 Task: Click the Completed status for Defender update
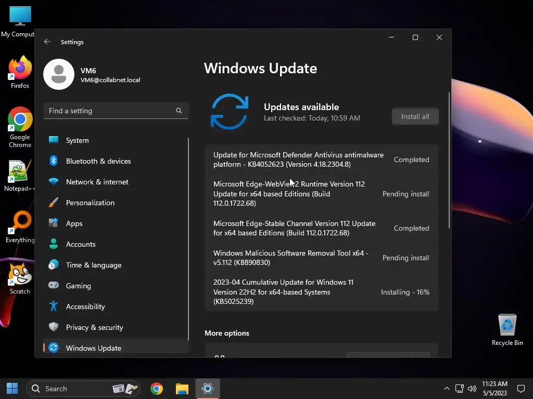tap(411, 159)
